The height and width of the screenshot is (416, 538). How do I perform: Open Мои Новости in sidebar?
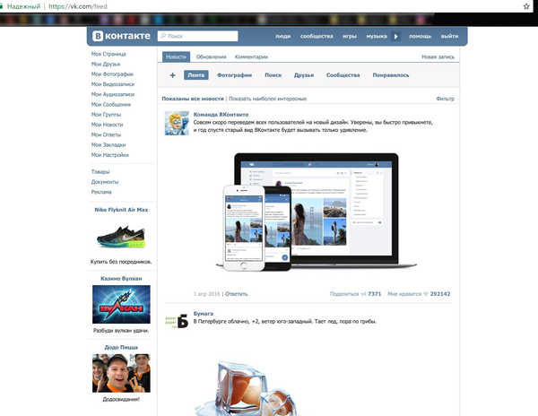107,125
